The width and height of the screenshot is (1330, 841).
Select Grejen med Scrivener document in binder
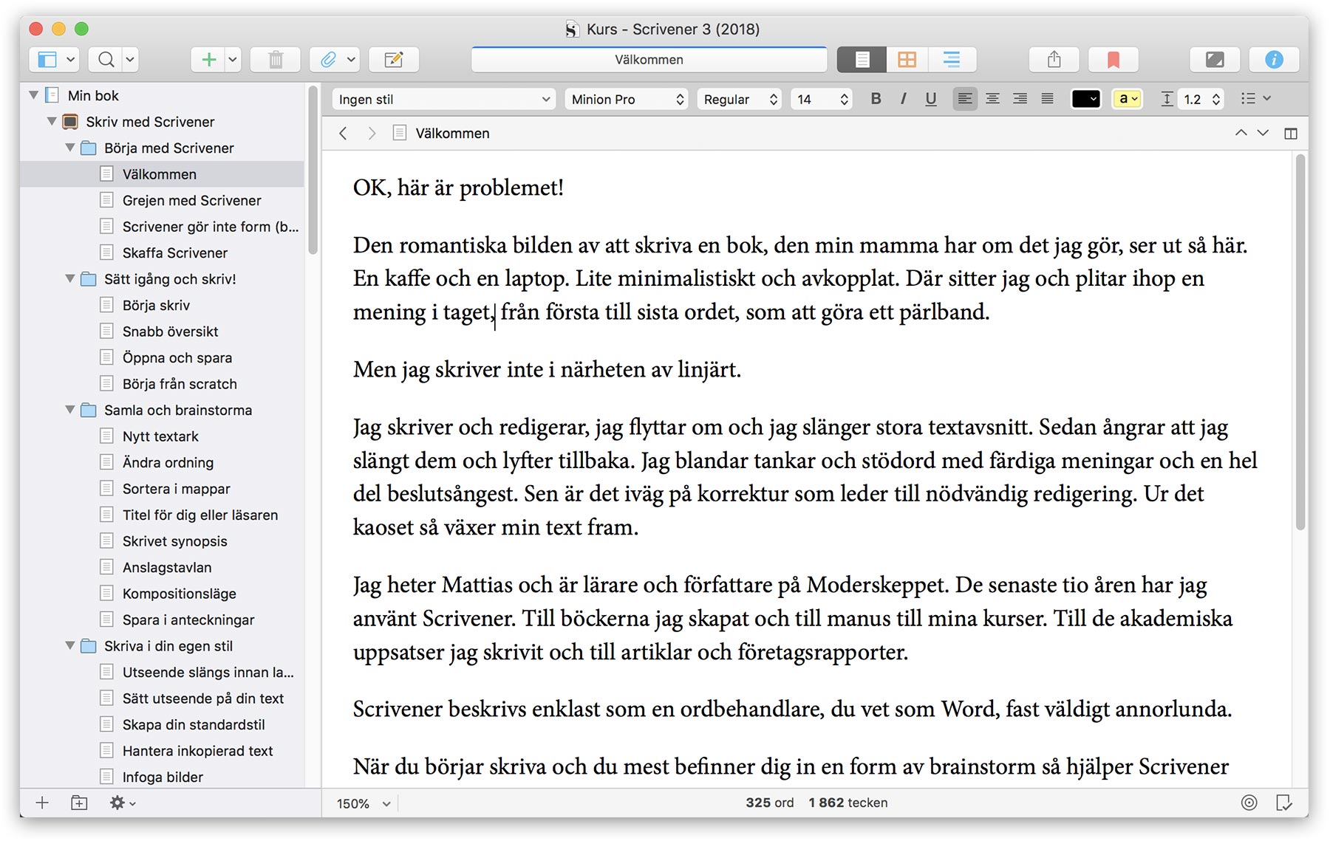coord(191,201)
